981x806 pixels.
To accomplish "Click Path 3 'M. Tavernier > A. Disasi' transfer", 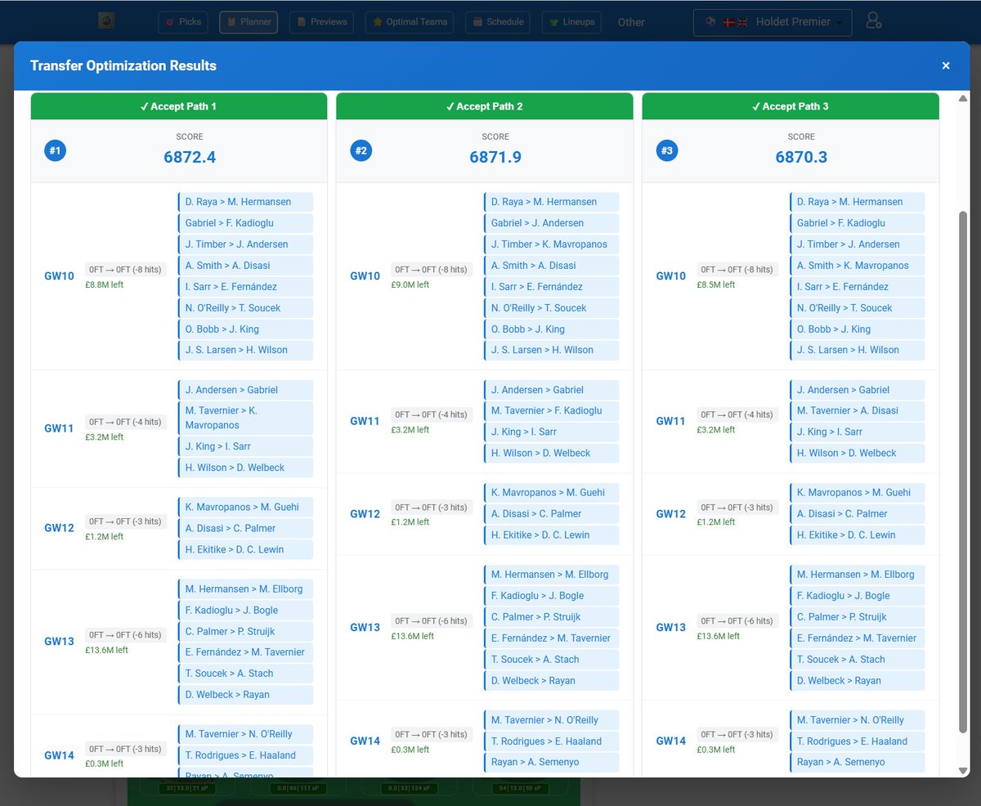I will 858,411.
